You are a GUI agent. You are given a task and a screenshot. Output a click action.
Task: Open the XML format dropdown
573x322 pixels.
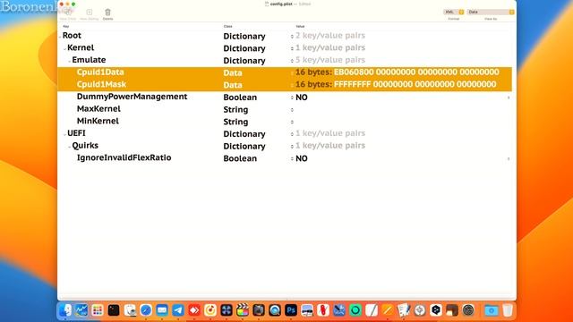point(454,12)
